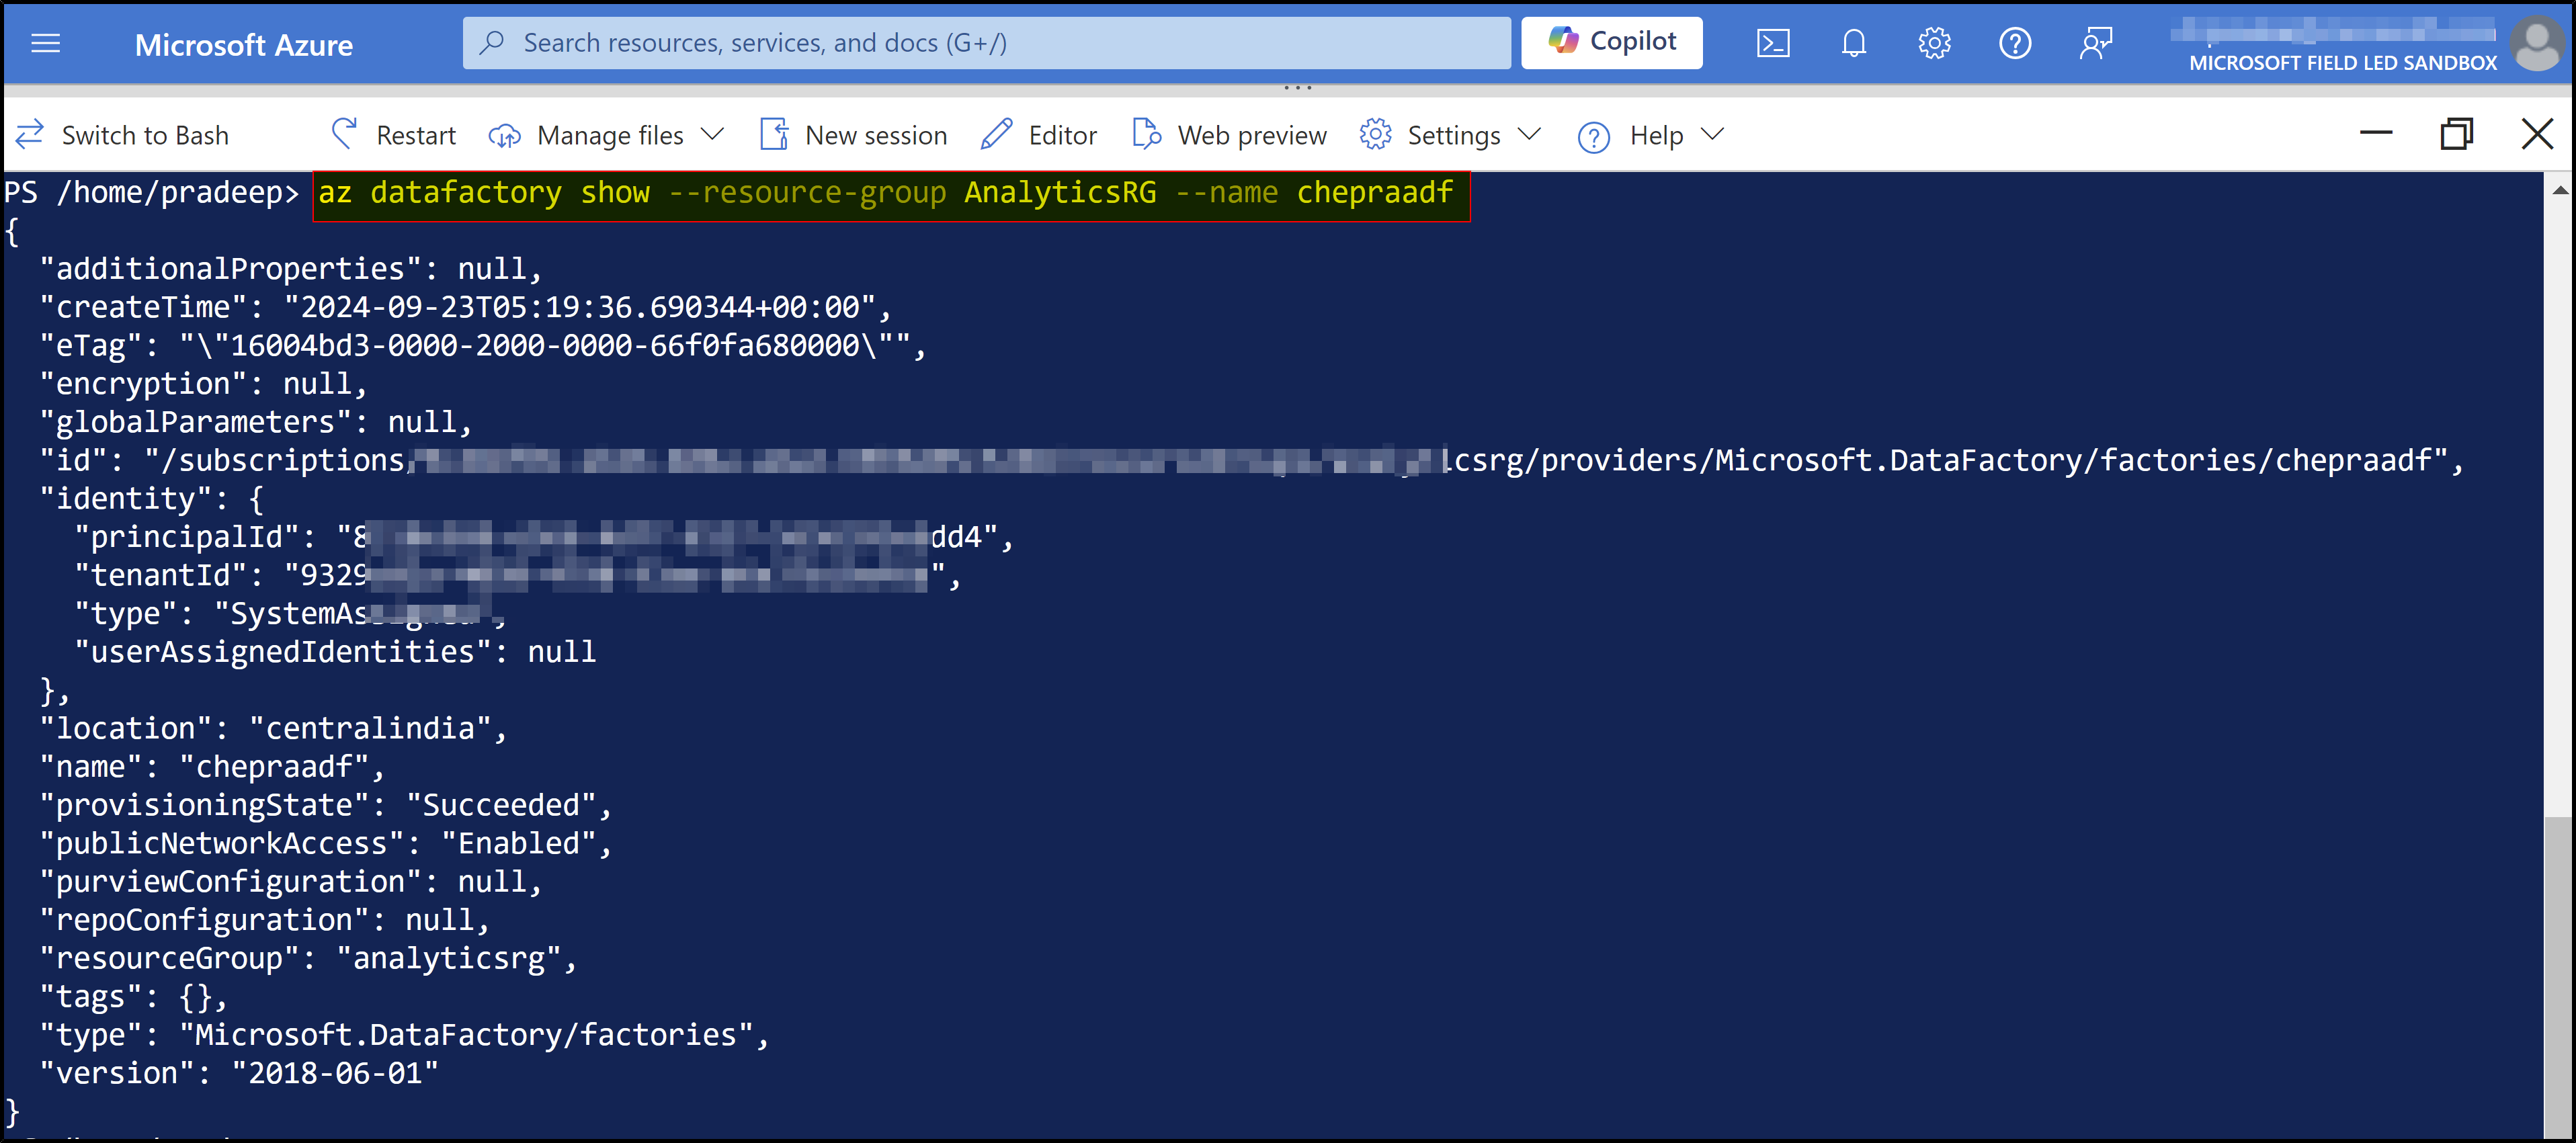Click the "encryption": null line

[203, 384]
